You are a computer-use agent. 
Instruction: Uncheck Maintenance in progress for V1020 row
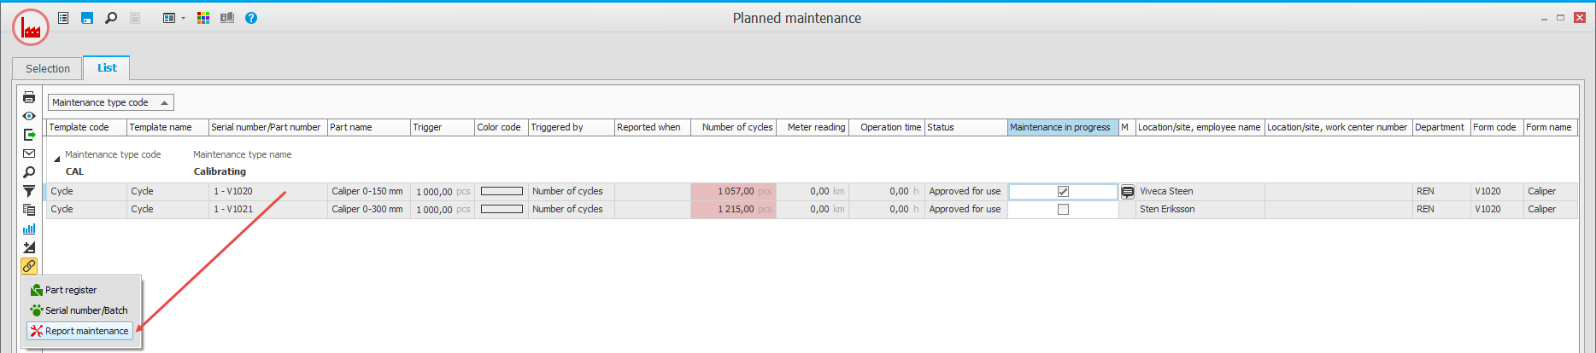(x=1063, y=192)
